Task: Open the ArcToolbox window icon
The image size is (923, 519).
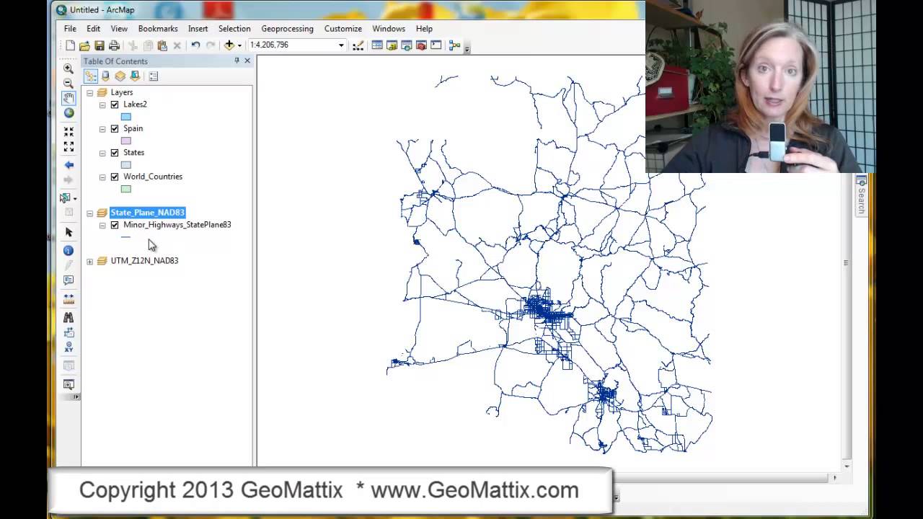Action: 421,45
